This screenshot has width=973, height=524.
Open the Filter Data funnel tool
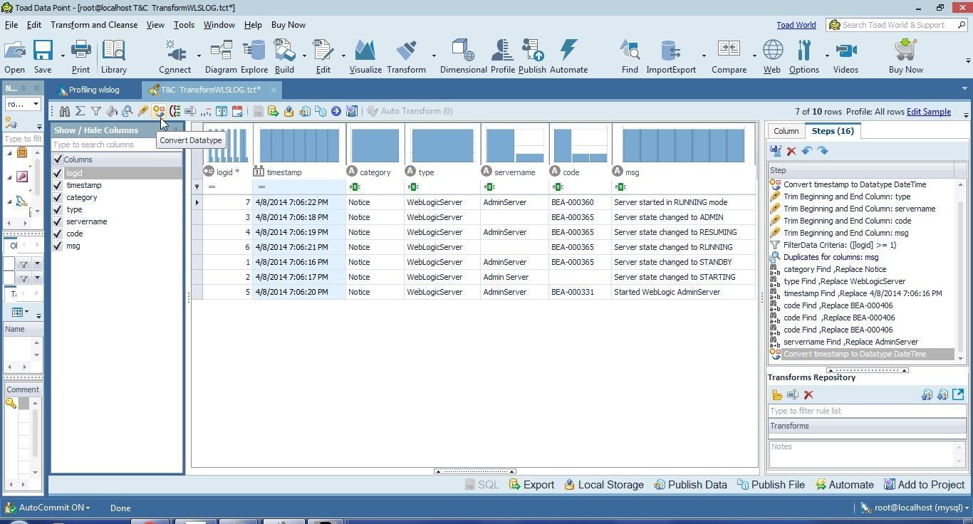[x=96, y=111]
